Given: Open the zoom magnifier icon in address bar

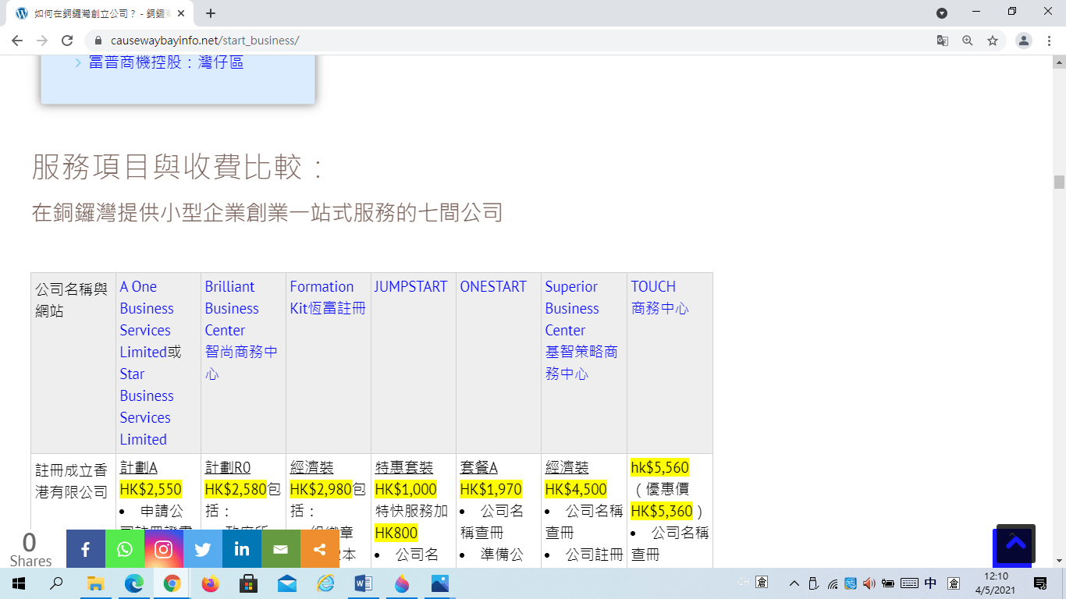Looking at the screenshot, I should point(968,41).
